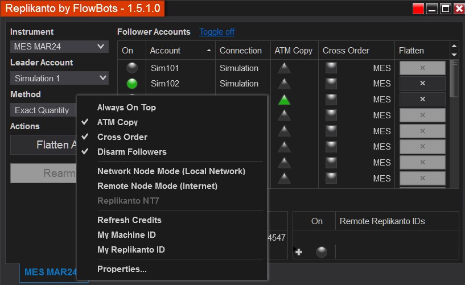Click the Sim101 ATM Copy triangle icon
This screenshot has width=465, height=285.
[x=284, y=68]
